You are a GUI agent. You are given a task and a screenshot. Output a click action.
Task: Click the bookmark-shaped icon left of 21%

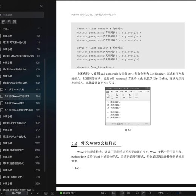click(x=150, y=193)
